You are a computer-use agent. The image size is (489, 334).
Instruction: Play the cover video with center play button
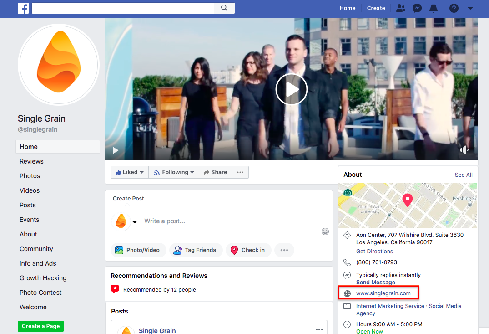292,89
